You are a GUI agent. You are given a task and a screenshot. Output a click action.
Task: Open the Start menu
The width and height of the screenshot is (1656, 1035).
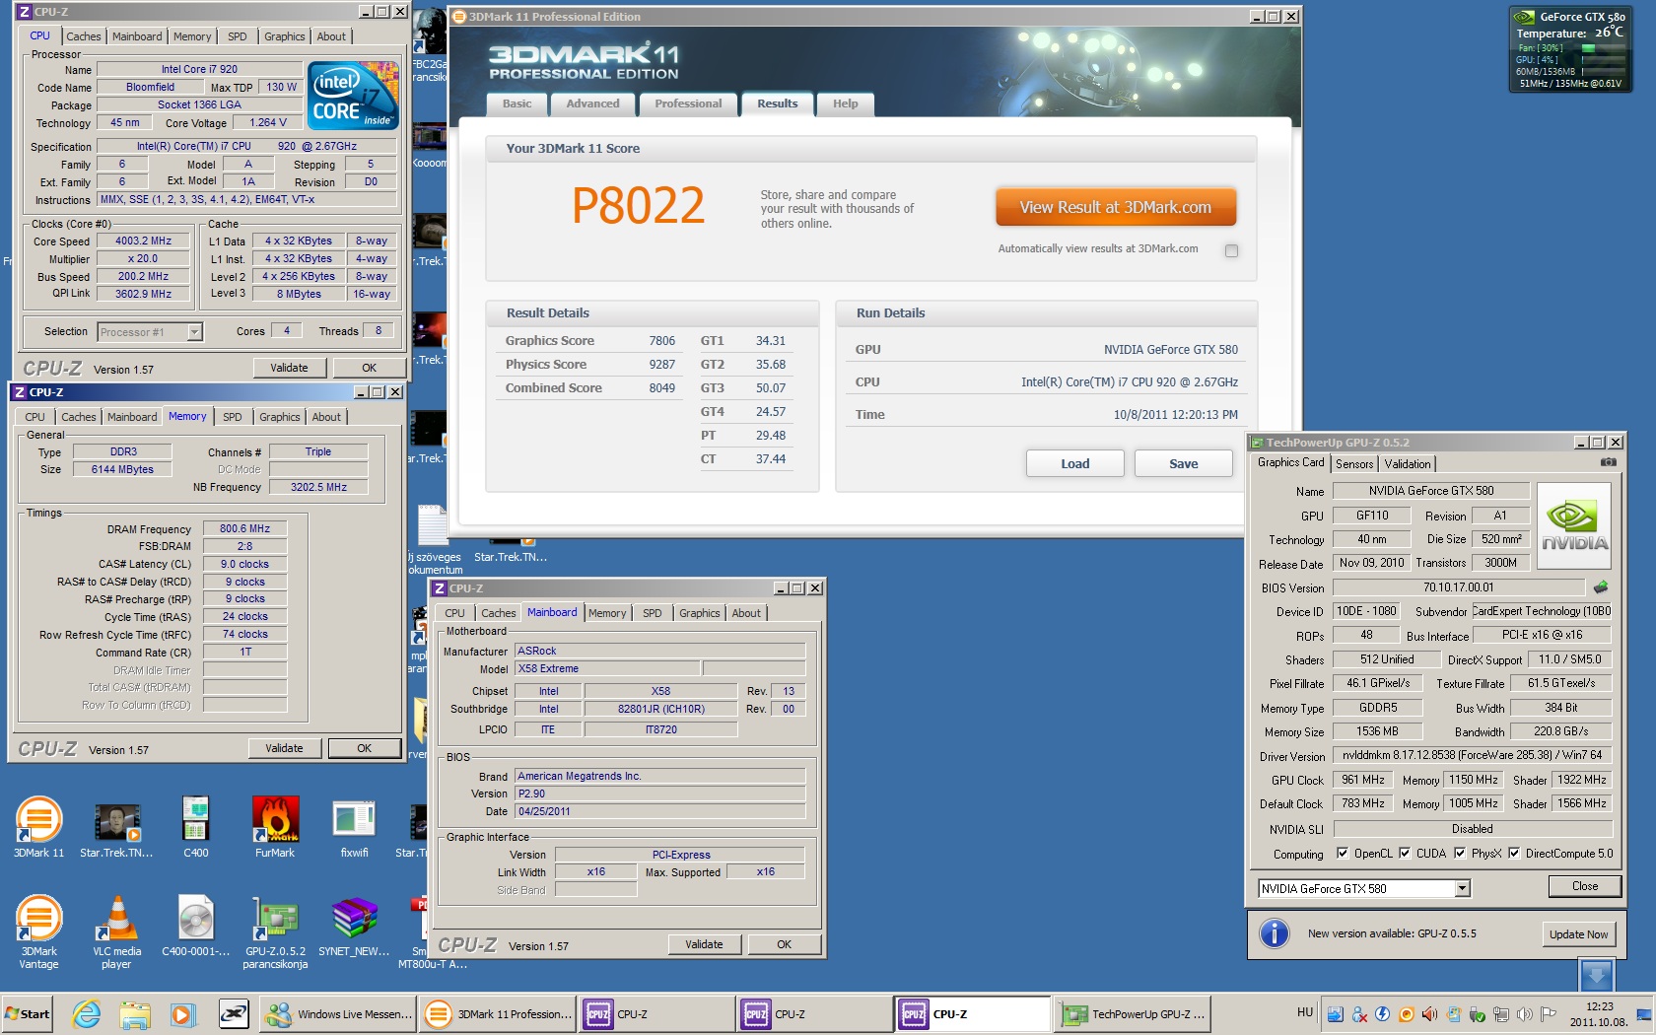pos(27,1014)
